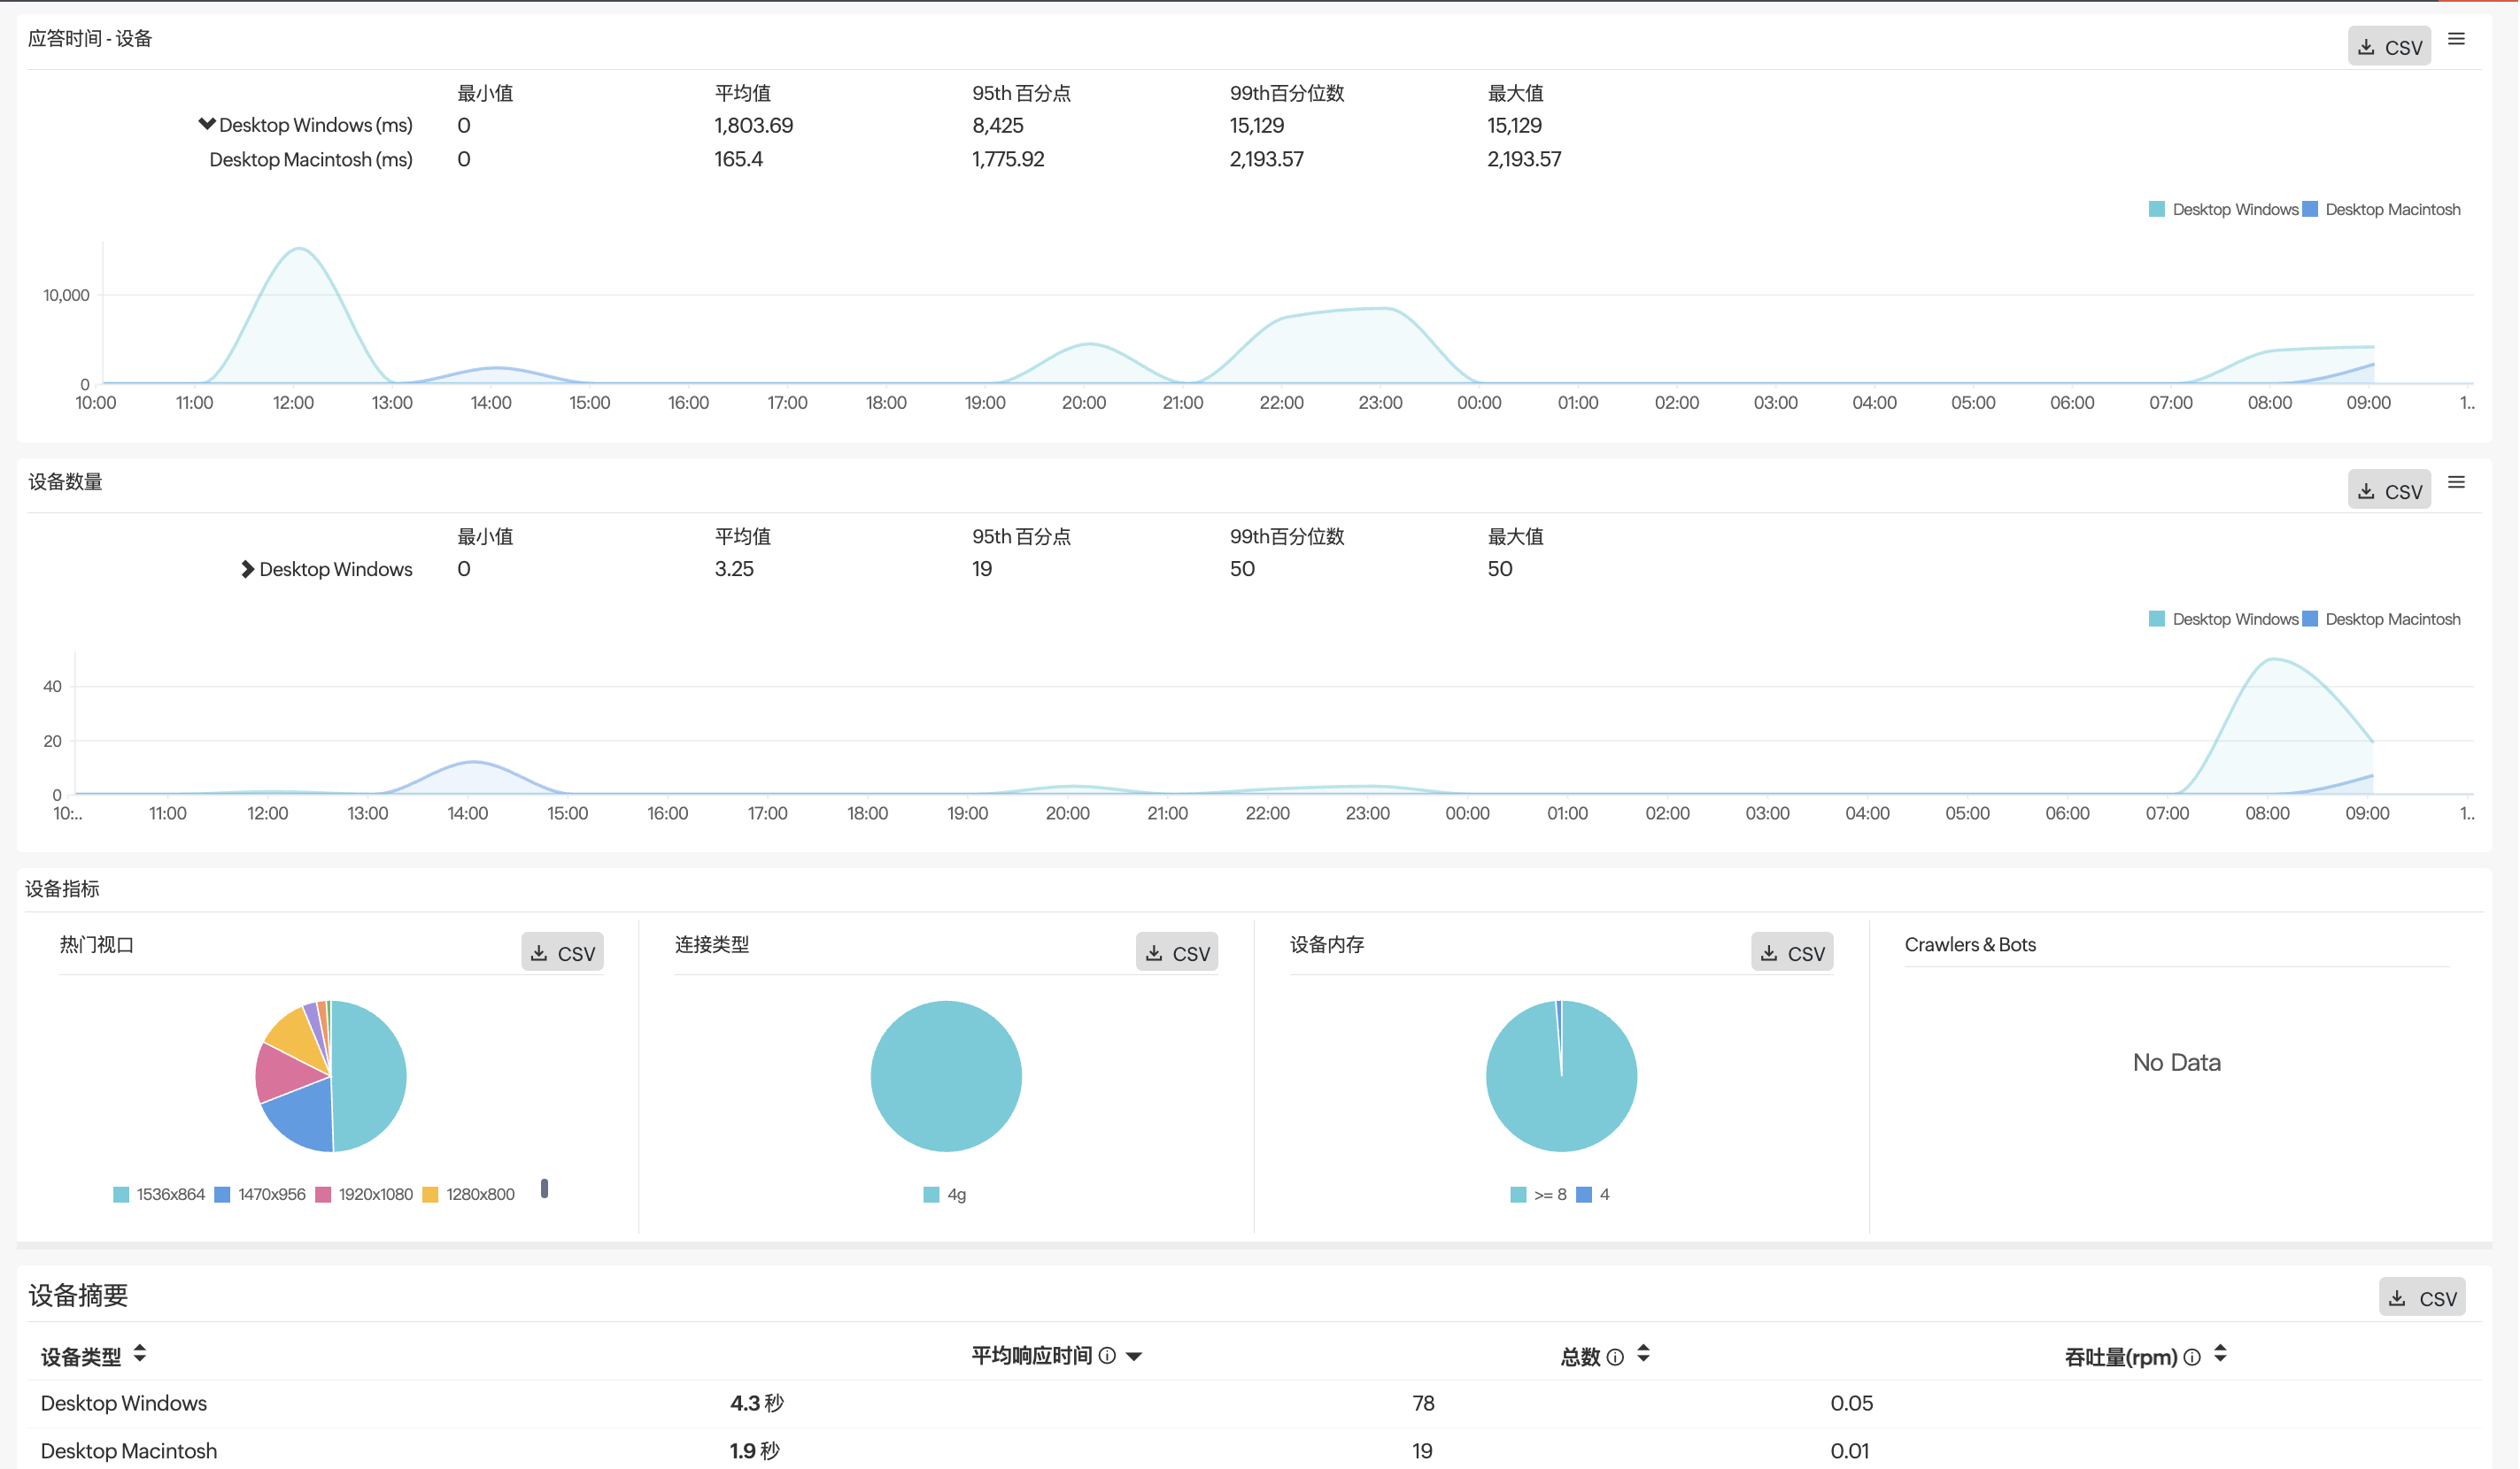This screenshot has width=2520, height=1469.
Task: Collapse the Desktop Windows (ms) row
Action: click(x=207, y=125)
